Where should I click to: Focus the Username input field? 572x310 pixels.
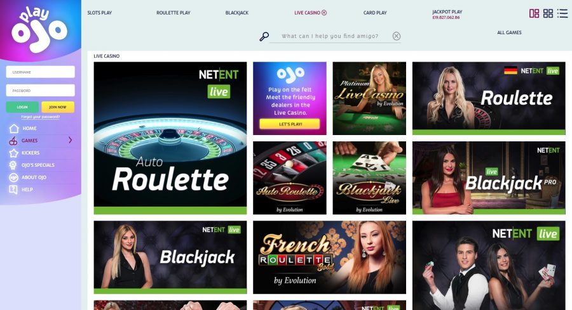tap(41, 72)
